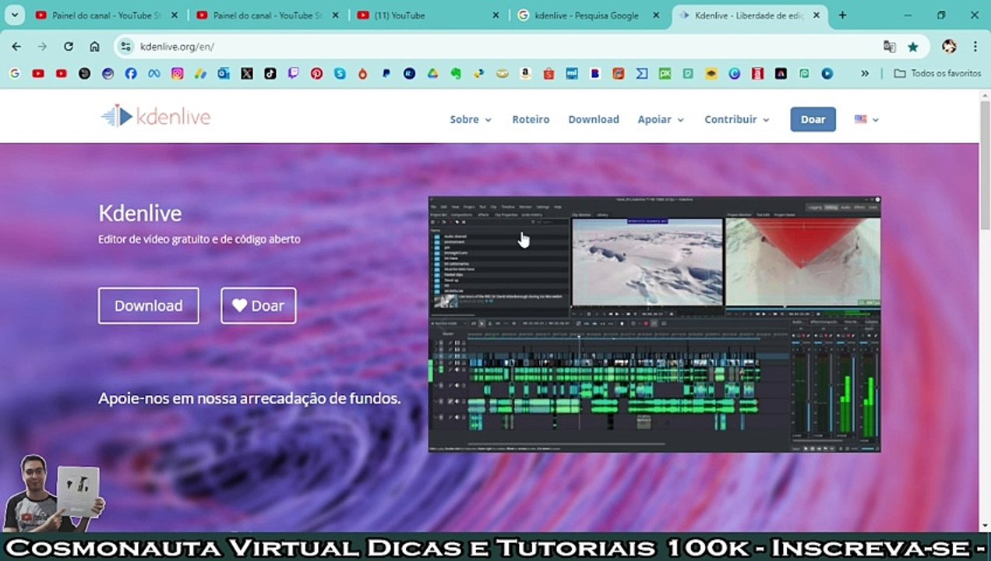Open the TikTok bookmark
This screenshot has height=561, width=991.
coord(270,73)
